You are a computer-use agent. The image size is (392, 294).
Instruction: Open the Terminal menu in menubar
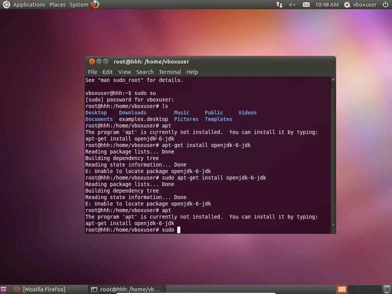170,72
